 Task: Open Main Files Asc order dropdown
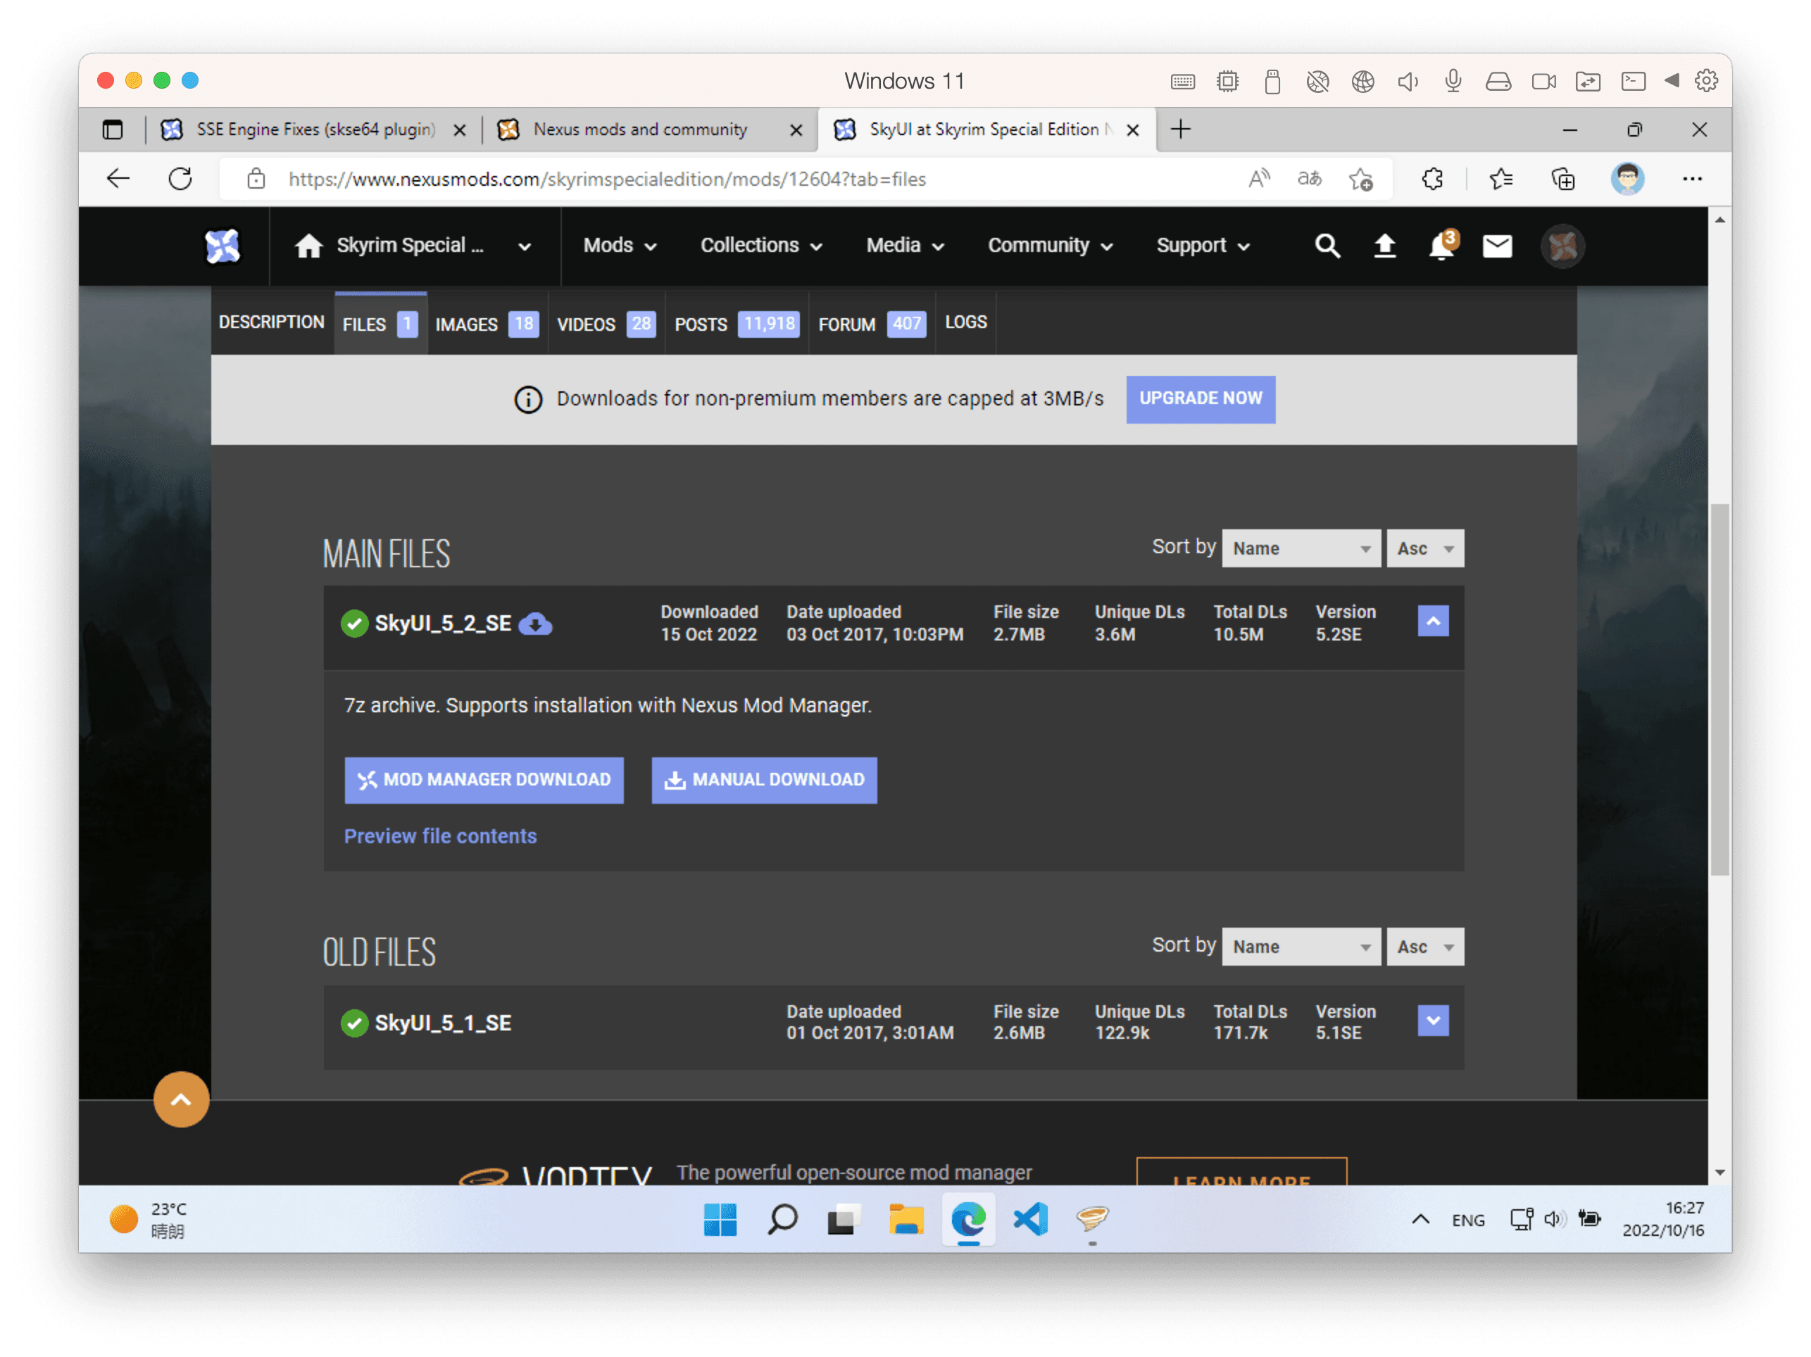1424,548
